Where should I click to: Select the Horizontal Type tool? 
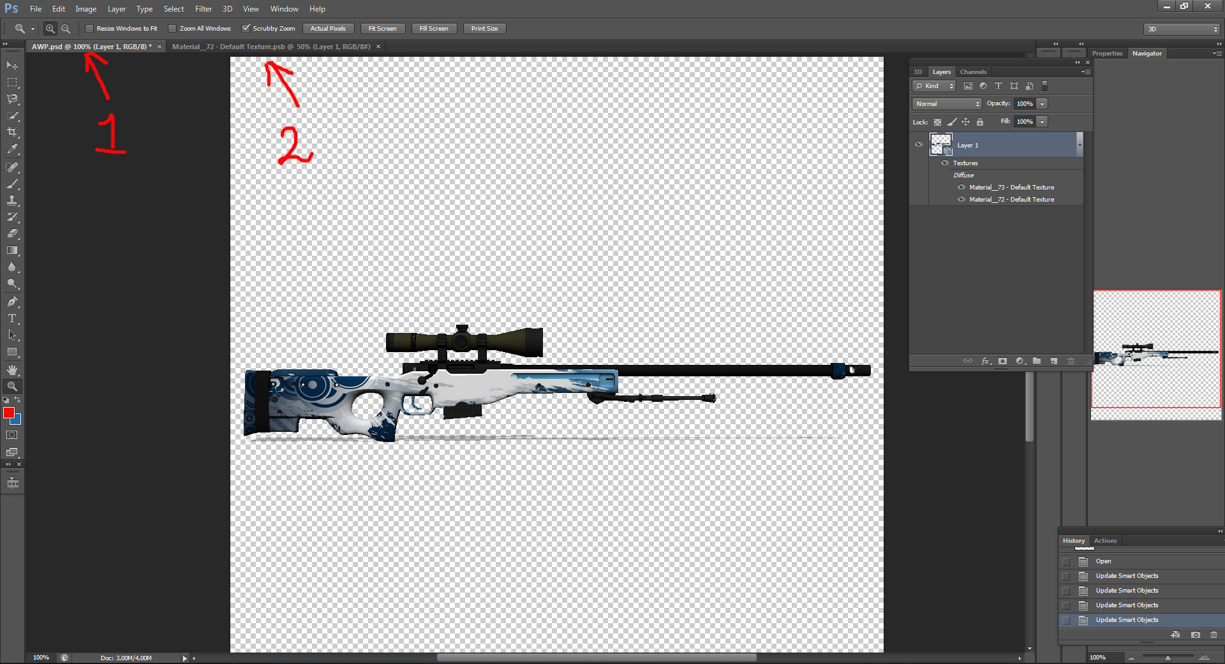click(x=12, y=318)
